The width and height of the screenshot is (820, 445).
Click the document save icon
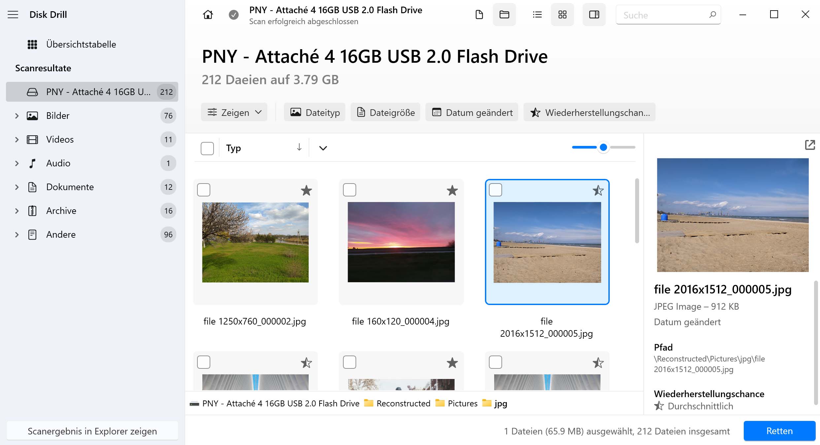pos(479,15)
